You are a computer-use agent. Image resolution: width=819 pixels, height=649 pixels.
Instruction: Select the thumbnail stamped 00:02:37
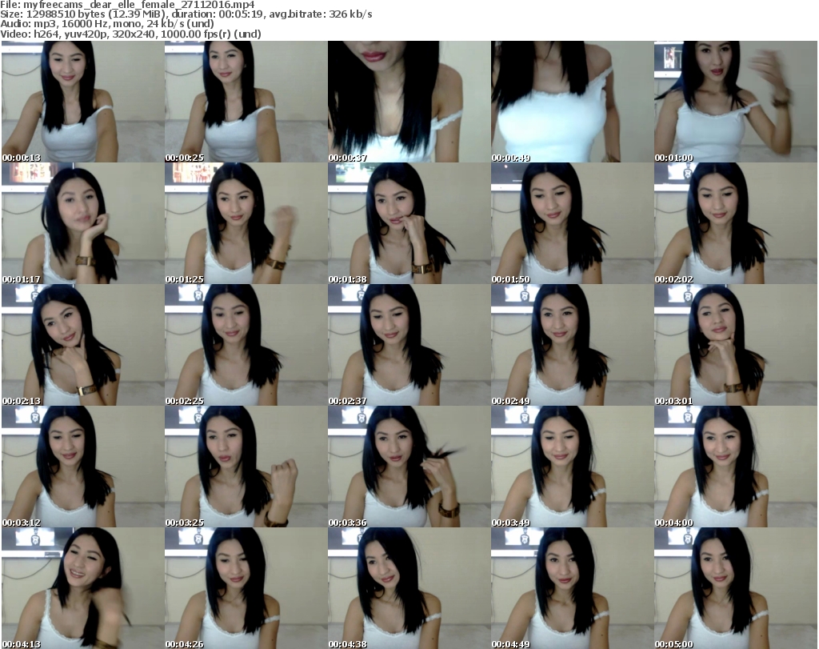pyautogui.click(x=409, y=346)
